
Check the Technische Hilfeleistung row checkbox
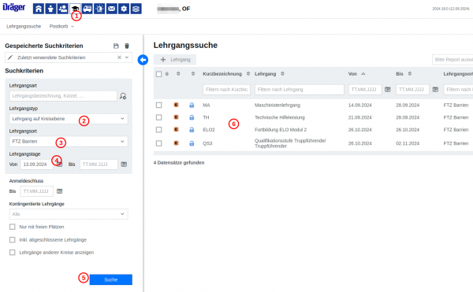pos(159,117)
